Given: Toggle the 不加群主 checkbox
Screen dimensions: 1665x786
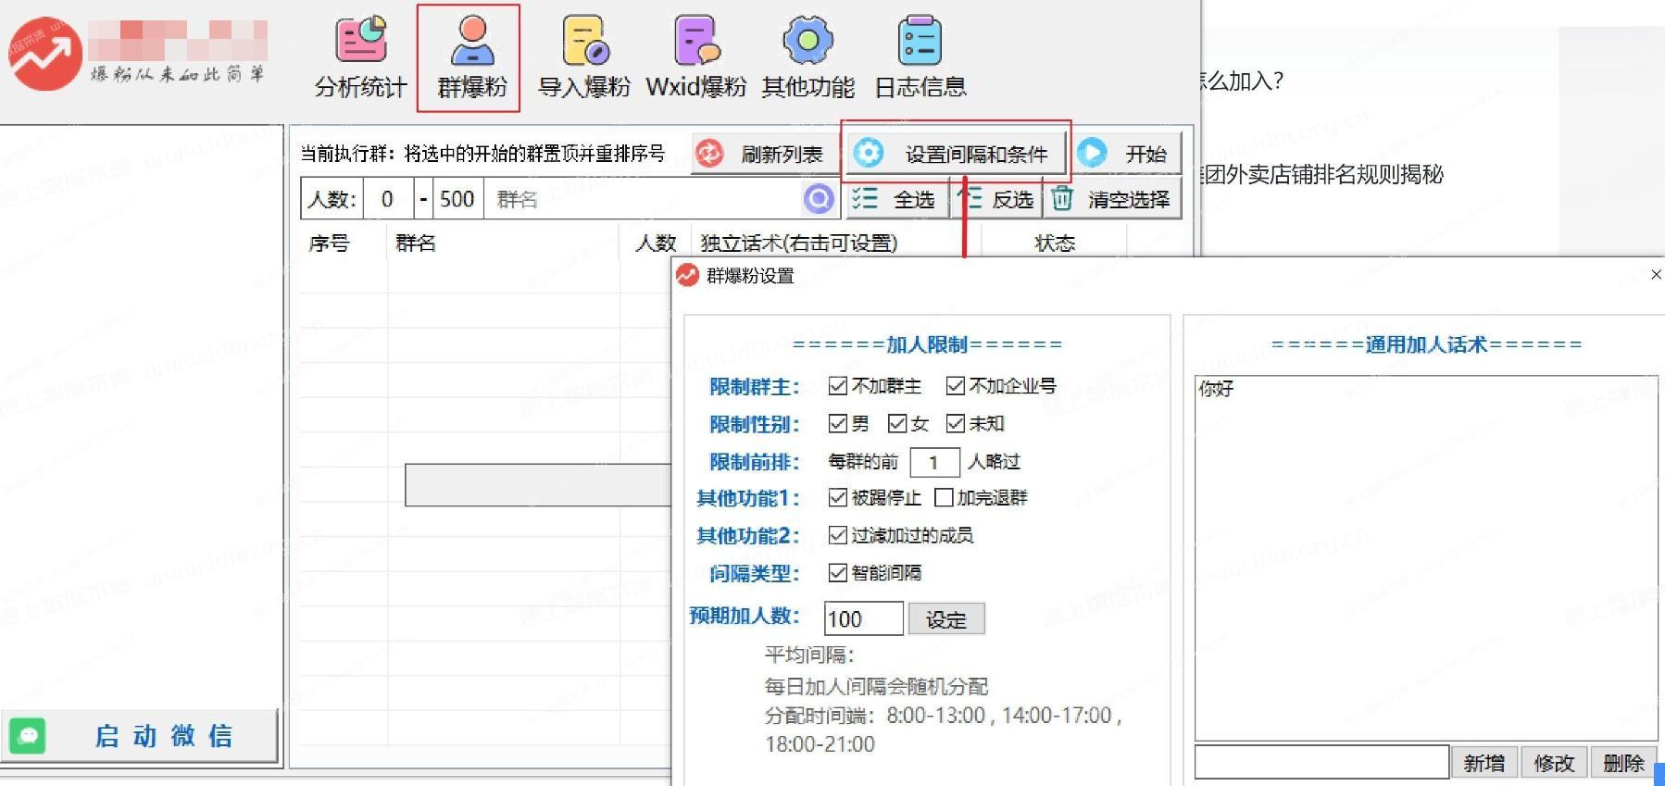Looking at the screenshot, I should point(838,386).
